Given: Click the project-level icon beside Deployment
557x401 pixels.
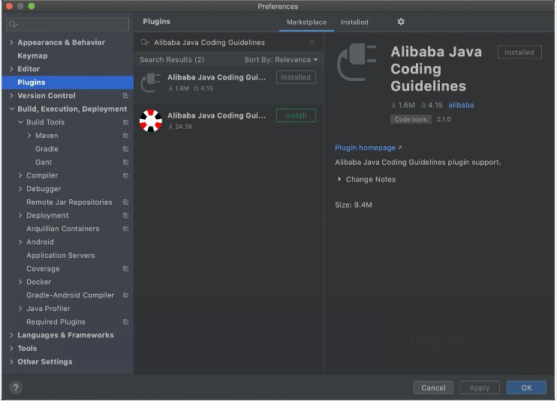Looking at the screenshot, I should (x=125, y=216).
